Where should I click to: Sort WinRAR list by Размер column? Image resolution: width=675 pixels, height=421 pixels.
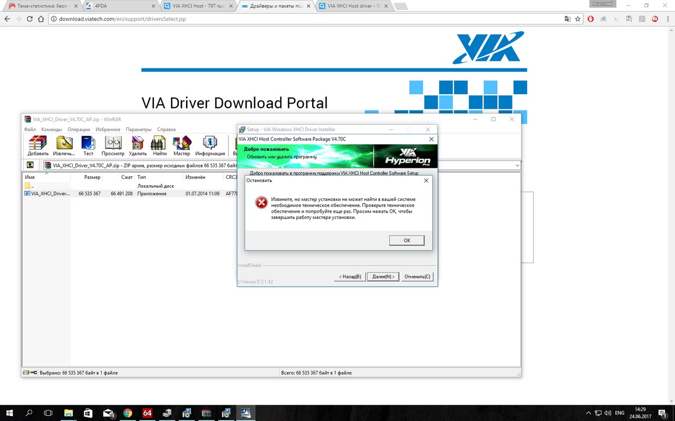(x=86, y=177)
